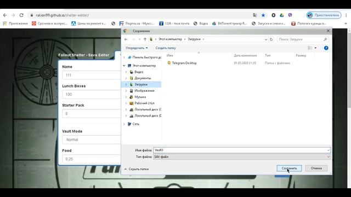Viewport: 351px width, 197px height.
Task: Select the Видео folder in tree
Action: pyautogui.click(x=137, y=72)
